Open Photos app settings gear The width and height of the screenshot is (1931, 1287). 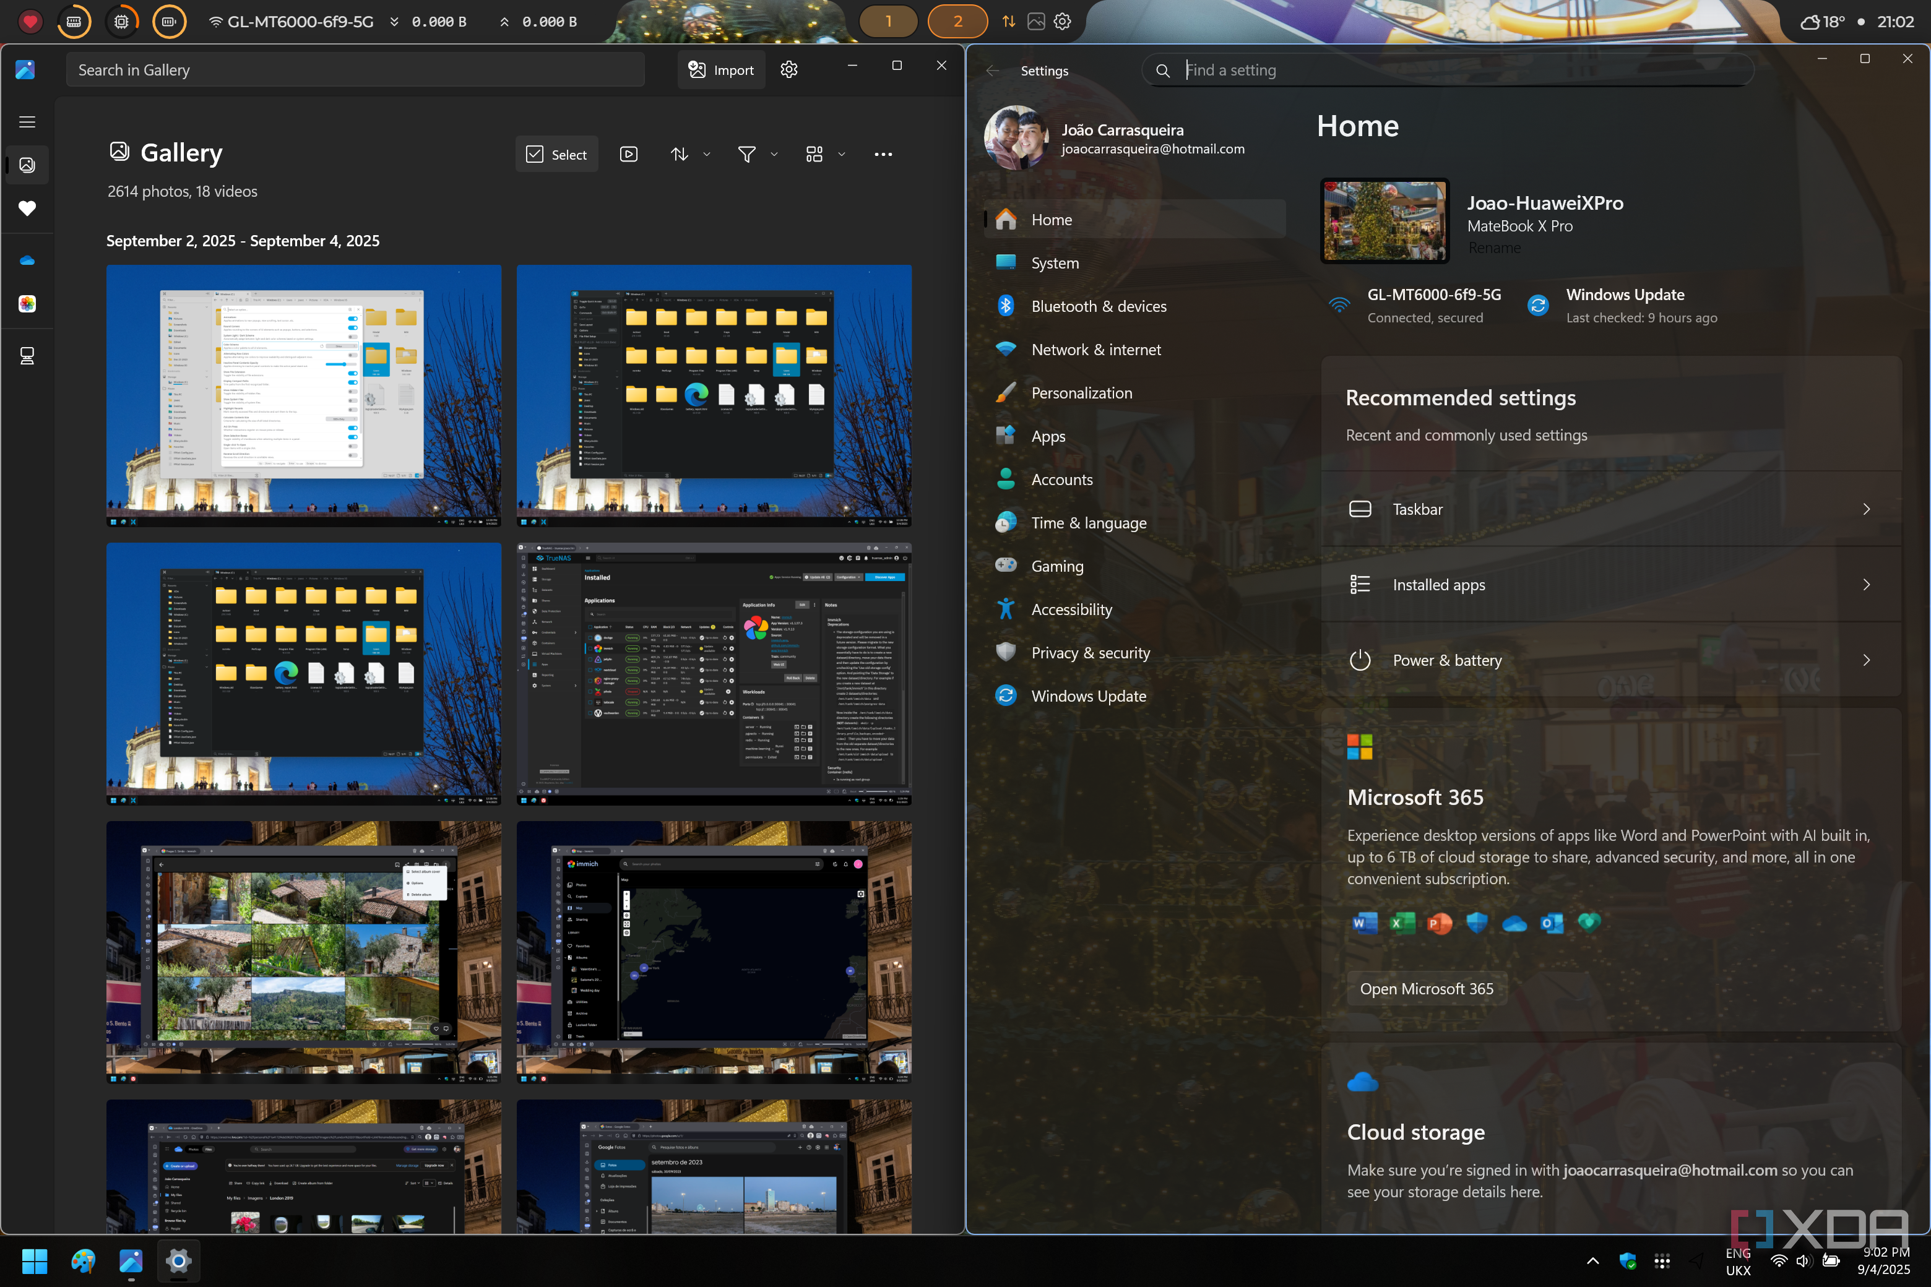coord(789,70)
